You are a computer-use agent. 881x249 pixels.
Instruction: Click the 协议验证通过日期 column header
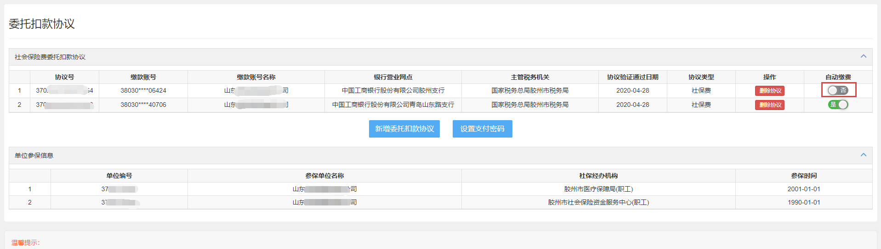pyautogui.click(x=632, y=77)
